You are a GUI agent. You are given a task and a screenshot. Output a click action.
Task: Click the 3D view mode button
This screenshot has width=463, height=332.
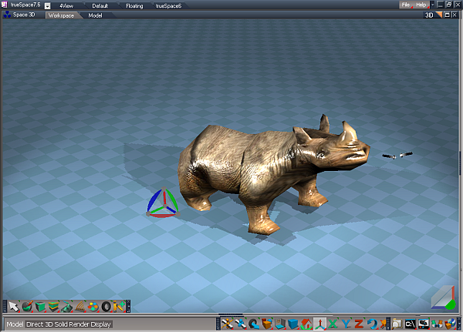click(429, 15)
